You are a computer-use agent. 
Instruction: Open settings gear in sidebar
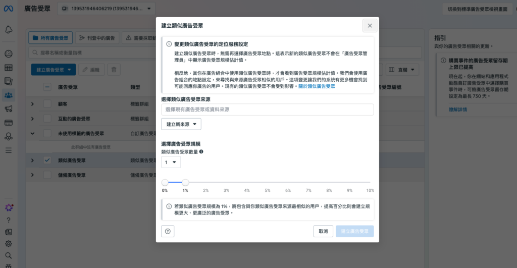9,244
